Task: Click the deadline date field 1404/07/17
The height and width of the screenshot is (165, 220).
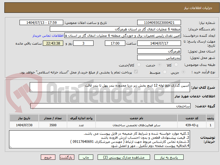Action: [x=159, y=43]
